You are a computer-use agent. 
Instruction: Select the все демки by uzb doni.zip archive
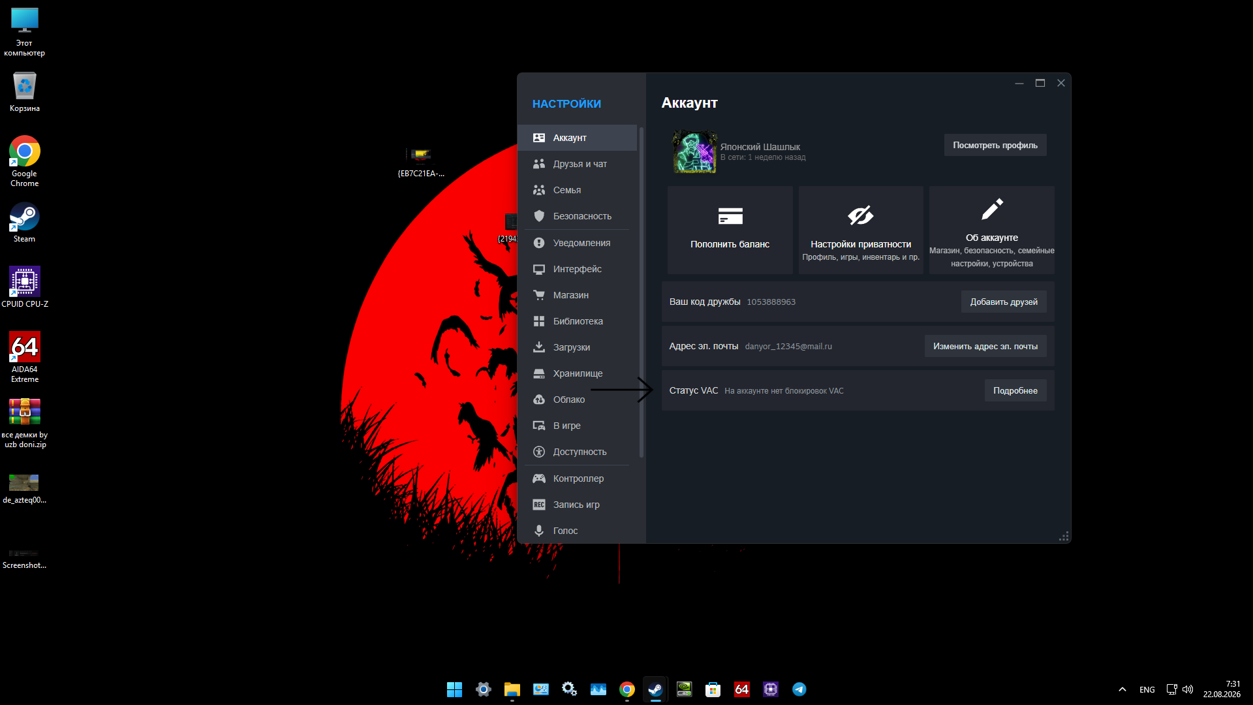click(x=25, y=423)
